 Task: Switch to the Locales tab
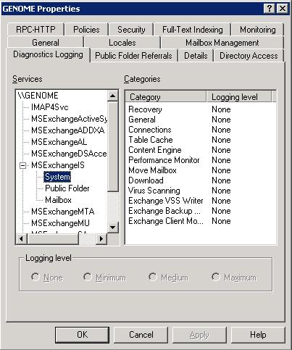122,43
